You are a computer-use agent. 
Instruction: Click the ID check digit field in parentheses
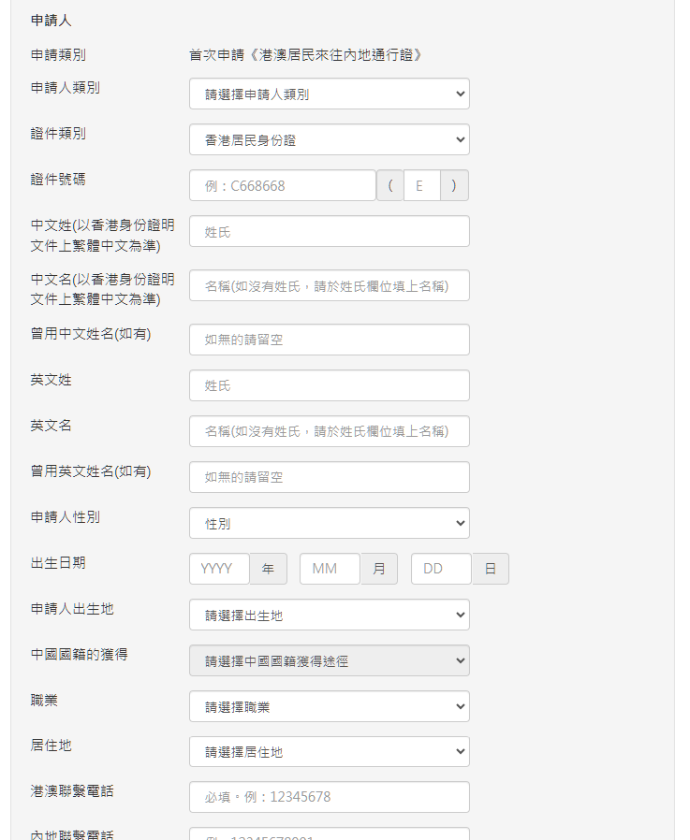coord(421,185)
